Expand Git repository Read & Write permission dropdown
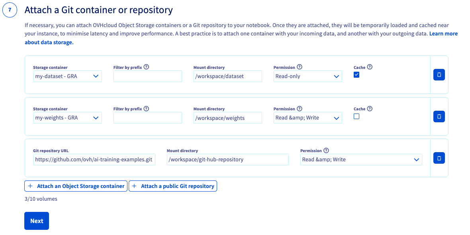The width and height of the screenshot is (470, 235). point(361,160)
